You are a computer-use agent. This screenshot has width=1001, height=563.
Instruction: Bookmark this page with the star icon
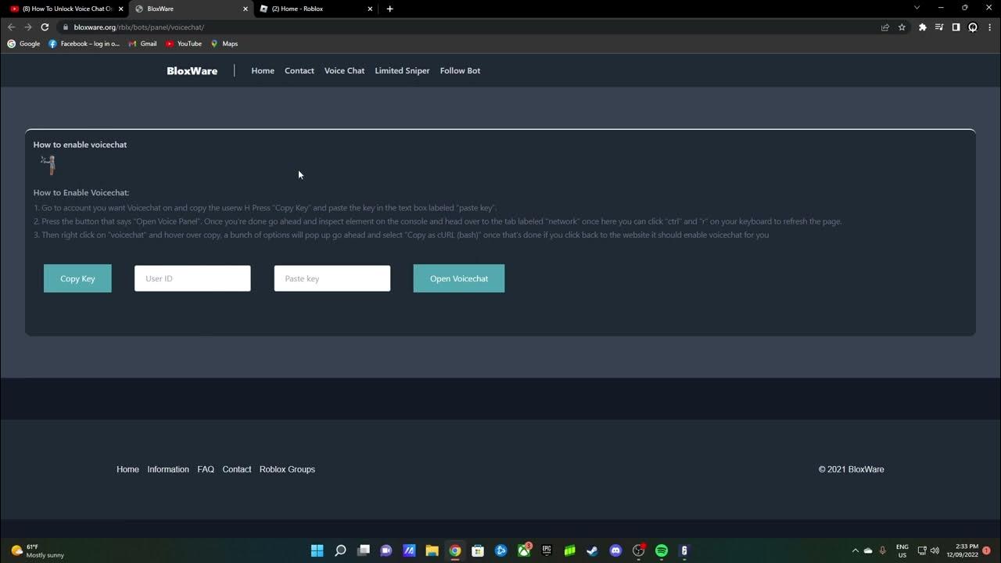click(x=902, y=27)
